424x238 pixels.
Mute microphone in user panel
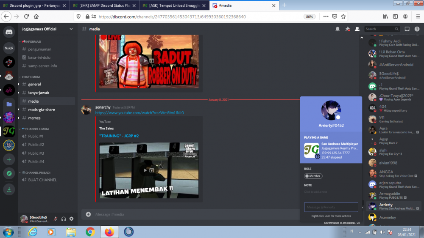tap(56, 219)
